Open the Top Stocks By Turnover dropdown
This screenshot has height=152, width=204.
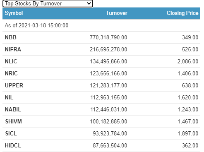48,4
